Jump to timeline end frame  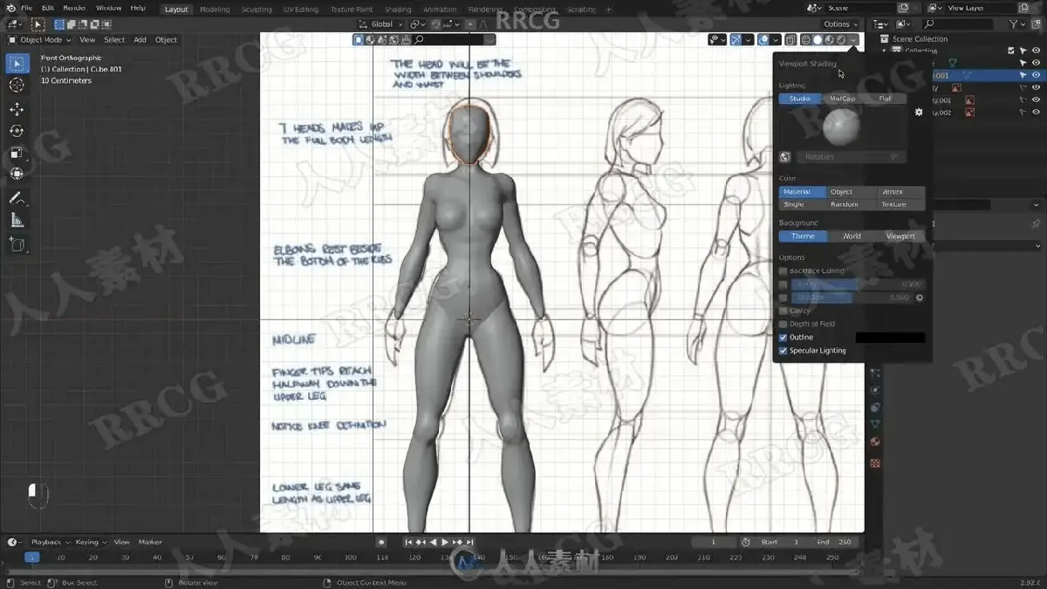[x=469, y=542]
